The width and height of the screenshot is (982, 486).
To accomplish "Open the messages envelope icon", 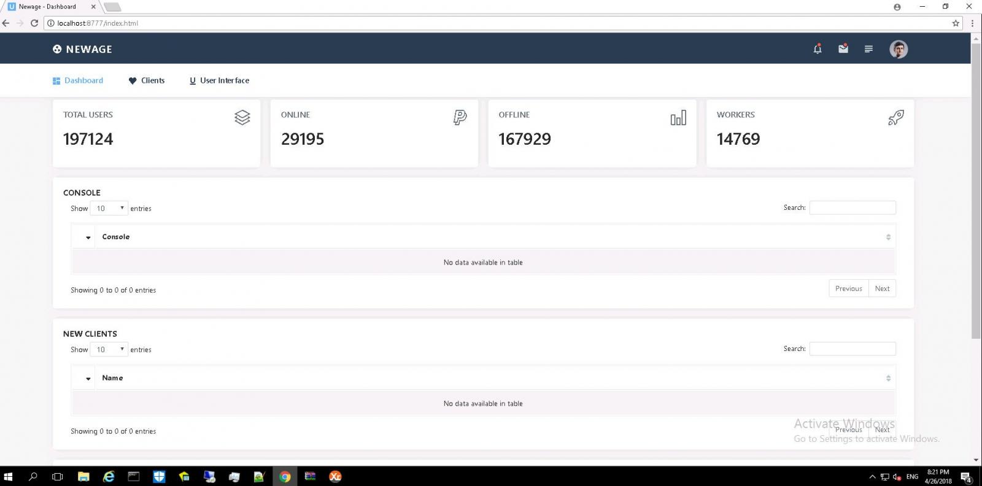I will point(843,49).
